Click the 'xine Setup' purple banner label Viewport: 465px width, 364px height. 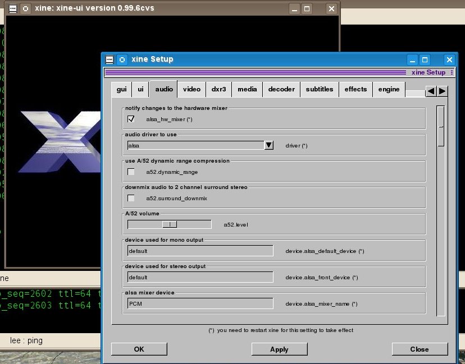point(428,72)
